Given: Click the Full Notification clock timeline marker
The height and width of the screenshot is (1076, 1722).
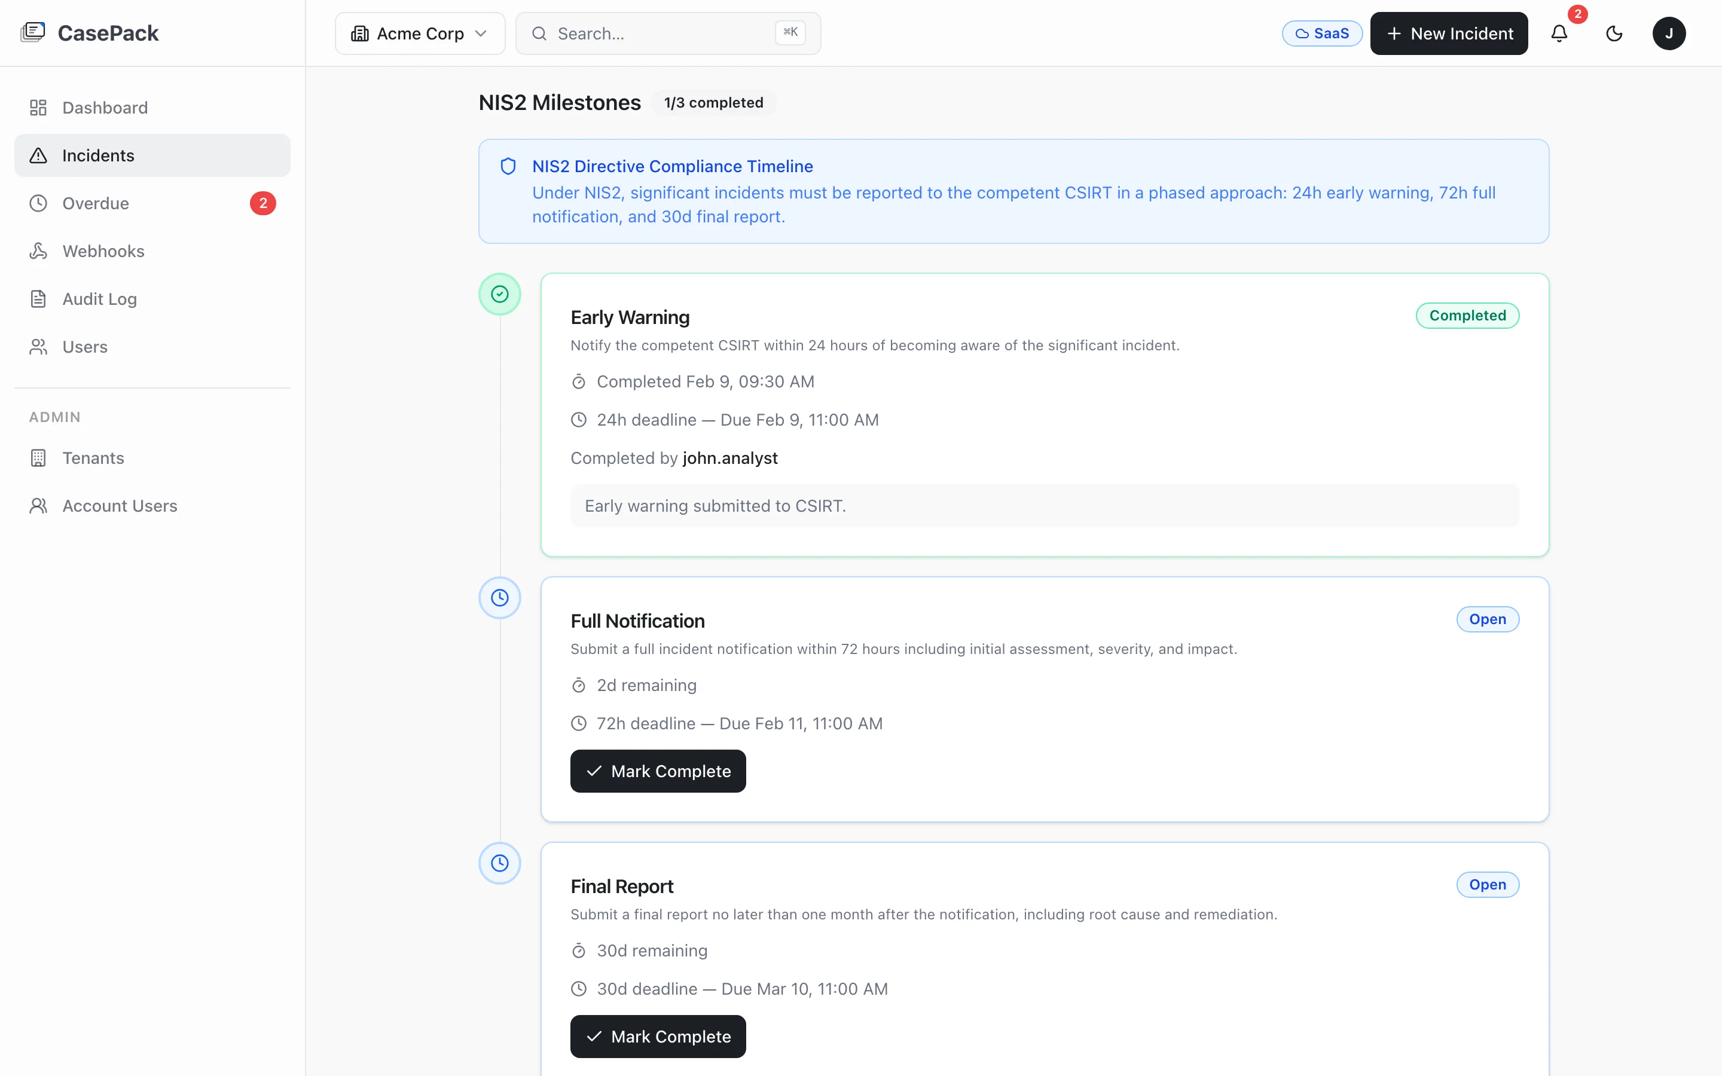Looking at the screenshot, I should [499, 598].
